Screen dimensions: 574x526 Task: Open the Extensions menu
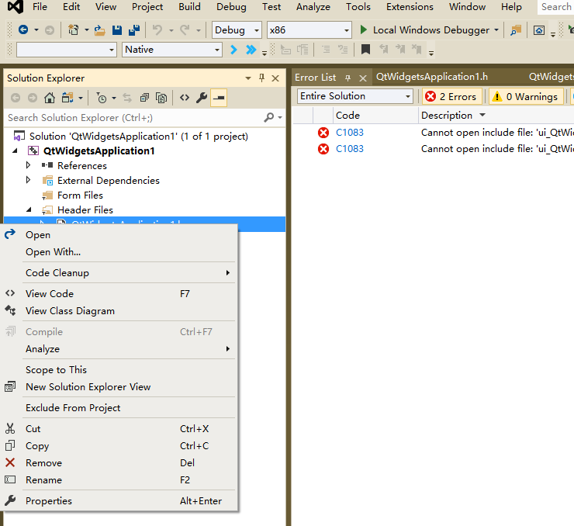pos(410,6)
